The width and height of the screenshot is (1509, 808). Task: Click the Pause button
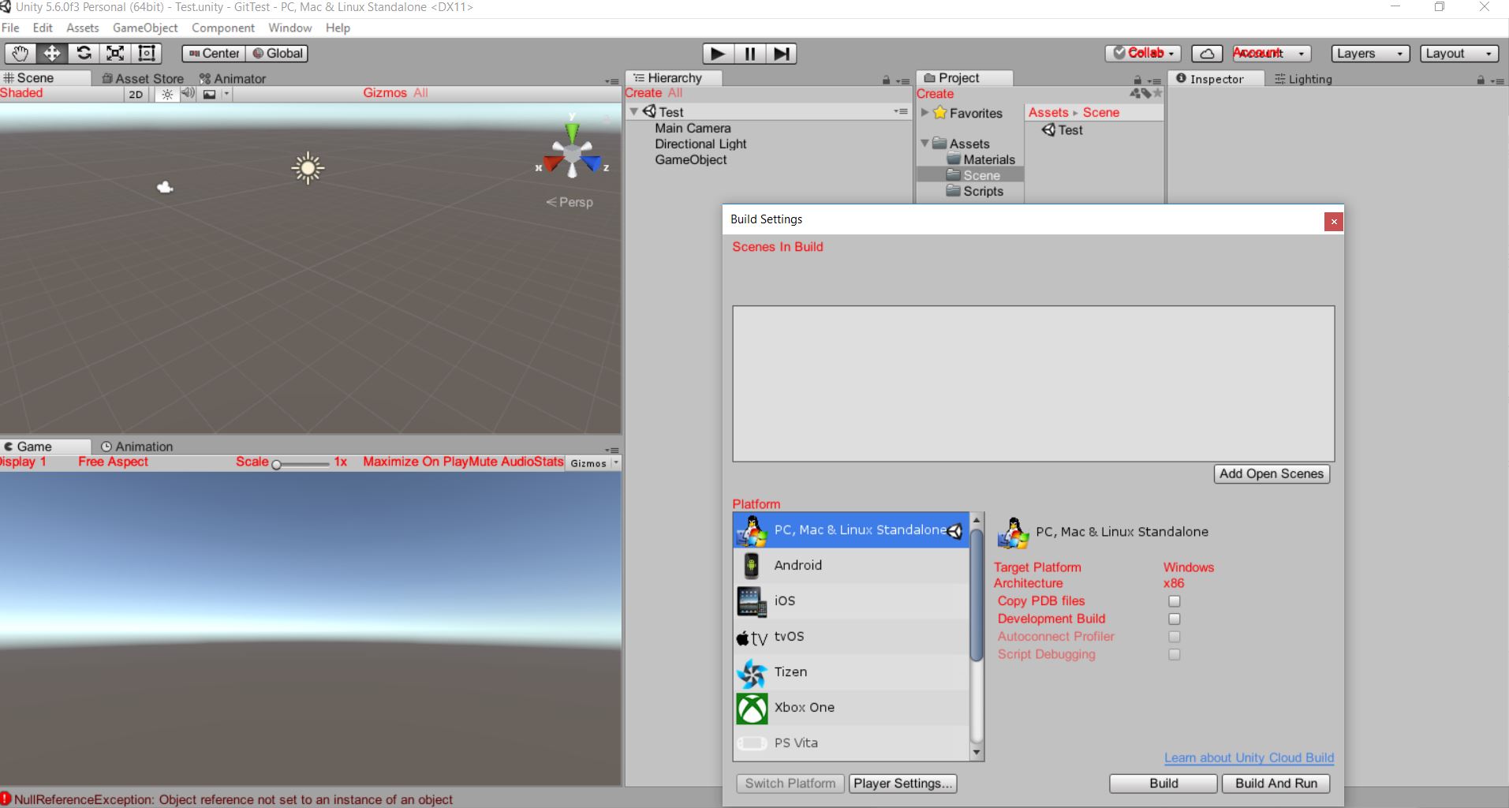tap(749, 54)
